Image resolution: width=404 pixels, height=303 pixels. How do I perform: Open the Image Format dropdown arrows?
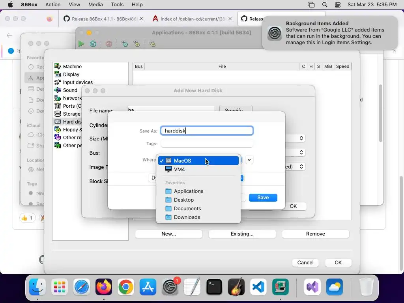pos(301,167)
